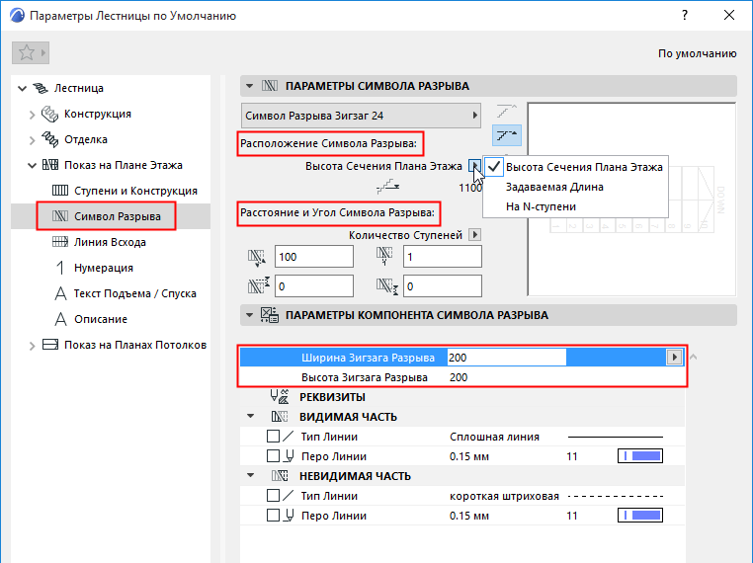Click the parameter list scroll up arrow
This screenshot has width=753, height=563.
pyautogui.click(x=693, y=357)
